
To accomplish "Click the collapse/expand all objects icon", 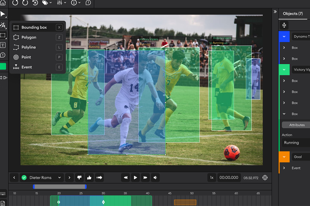I will 284,25.
